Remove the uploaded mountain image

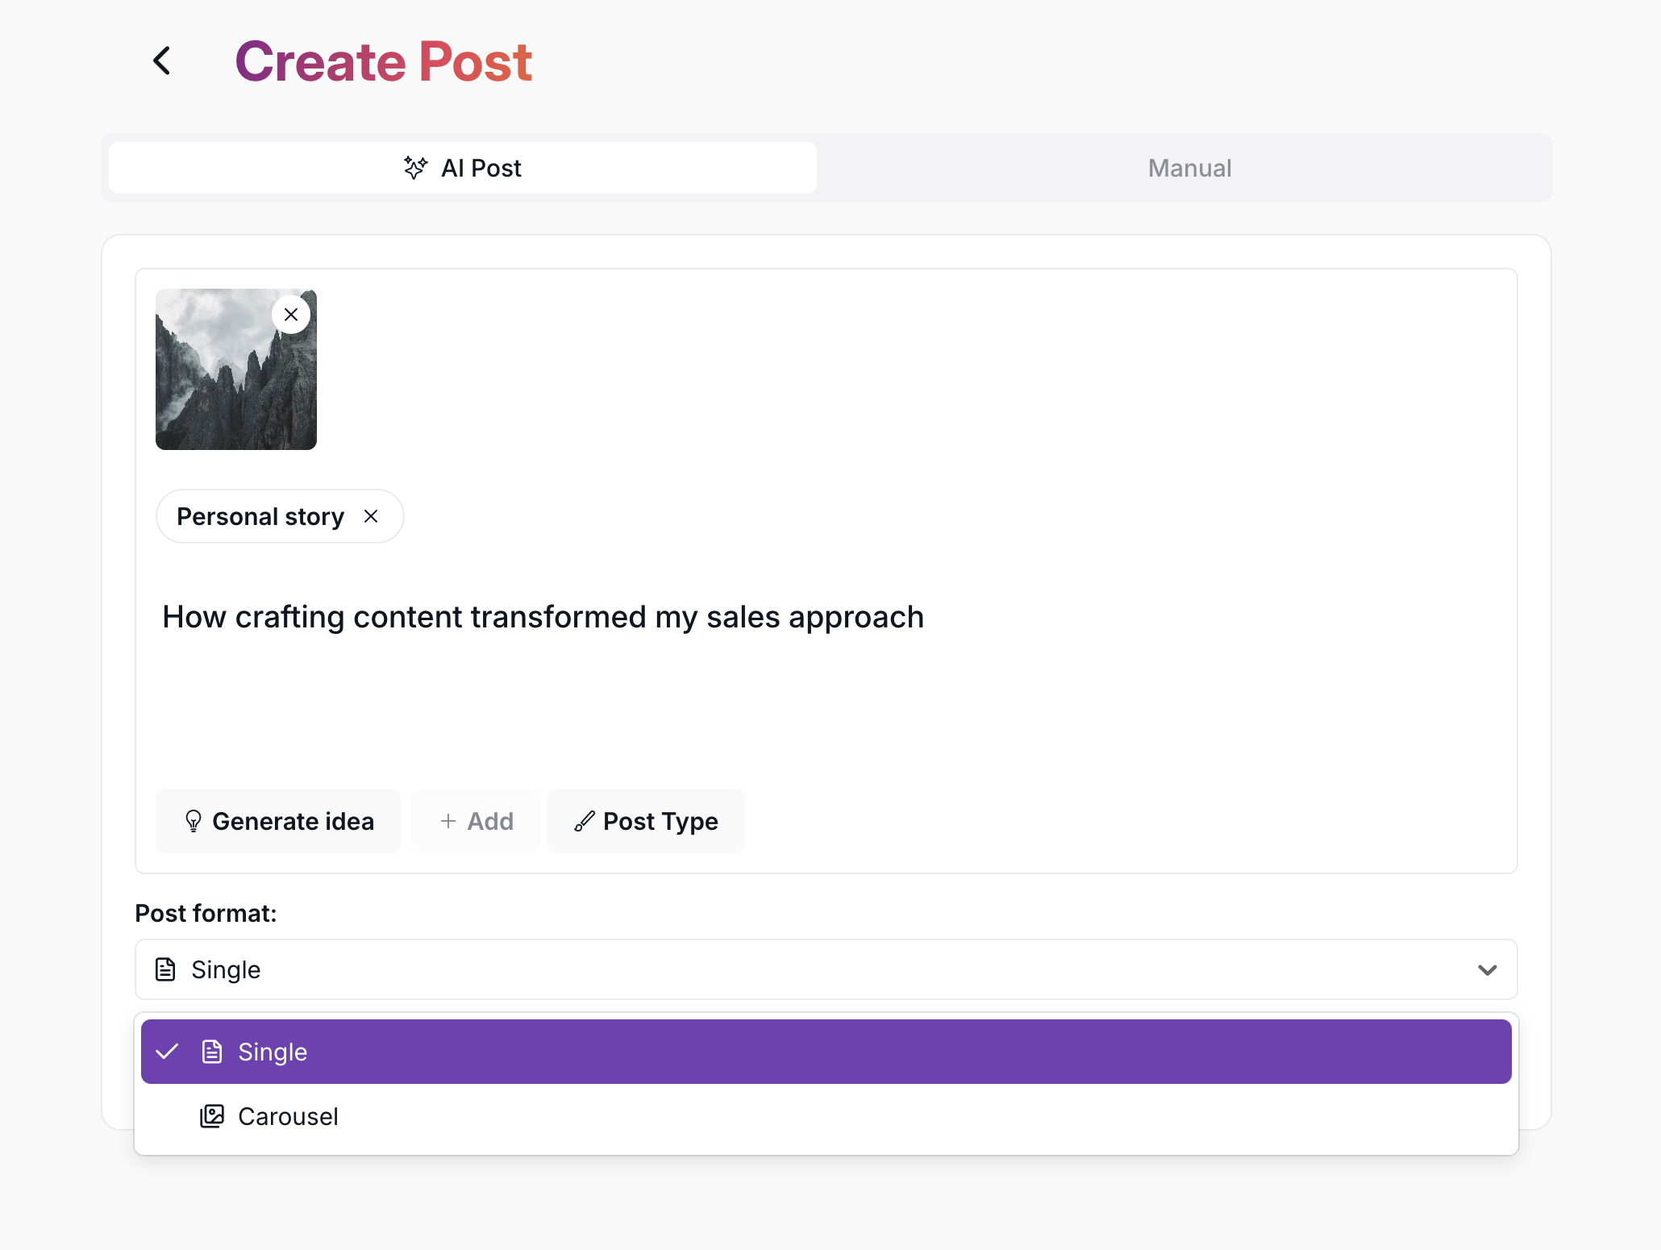291,315
